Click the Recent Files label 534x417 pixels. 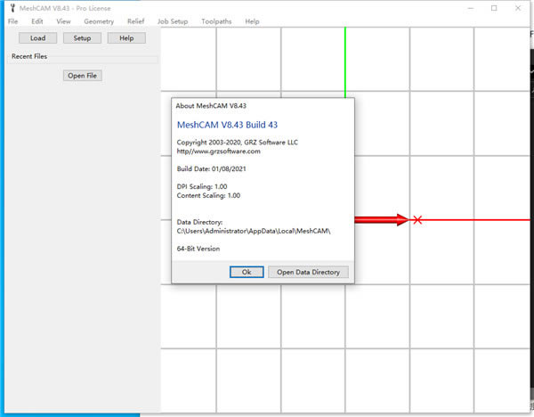(29, 56)
